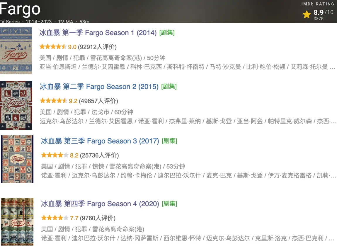Click (9760人评价) review count
337x246 pixels.
[98, 218]
